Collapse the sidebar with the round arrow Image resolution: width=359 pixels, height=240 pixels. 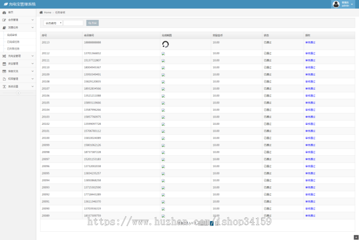point(18,93)
